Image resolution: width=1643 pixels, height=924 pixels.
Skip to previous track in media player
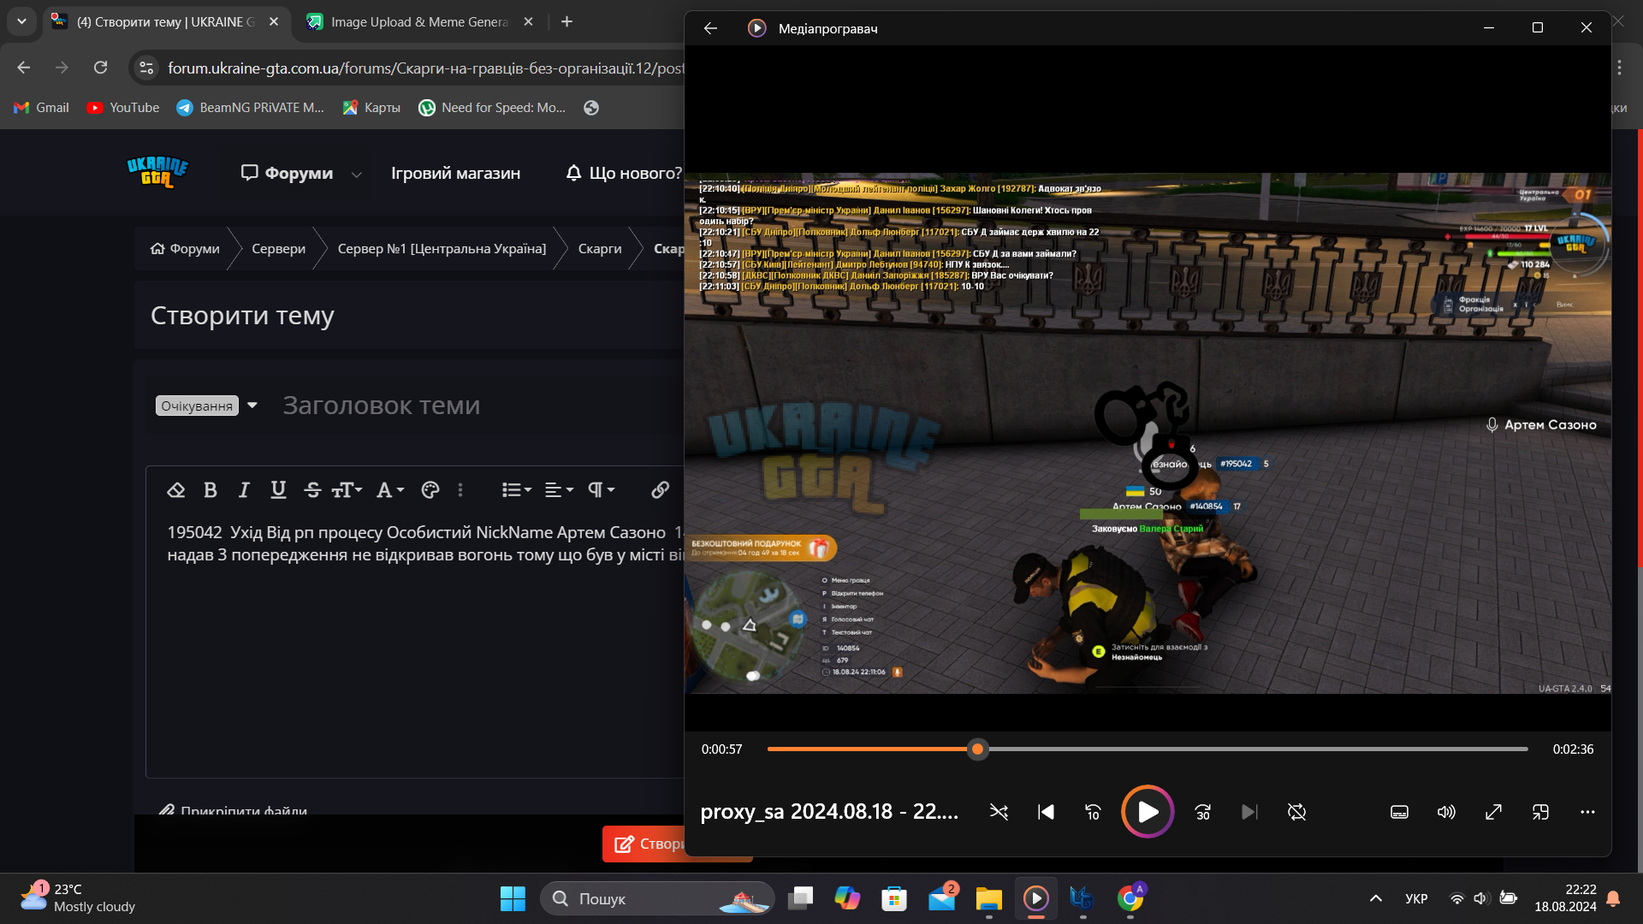(1046, 812)
